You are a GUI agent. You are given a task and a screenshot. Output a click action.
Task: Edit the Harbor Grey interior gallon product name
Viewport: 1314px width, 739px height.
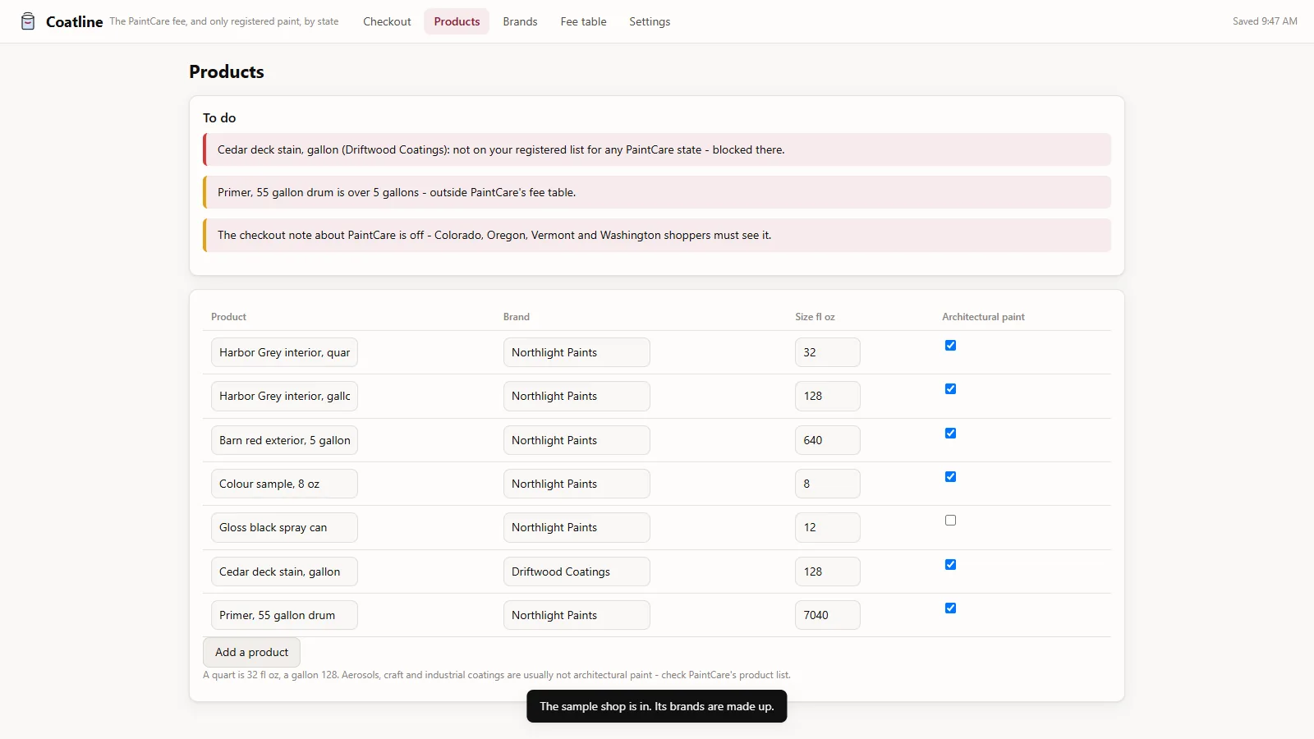(284, 396)
